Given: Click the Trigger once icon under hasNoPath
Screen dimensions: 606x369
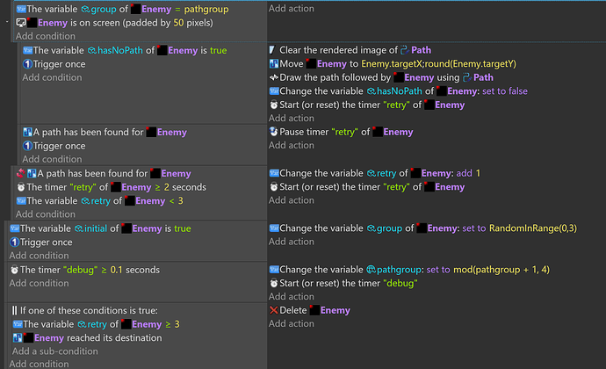Looking at the screenshot, I should pos(27,64).
